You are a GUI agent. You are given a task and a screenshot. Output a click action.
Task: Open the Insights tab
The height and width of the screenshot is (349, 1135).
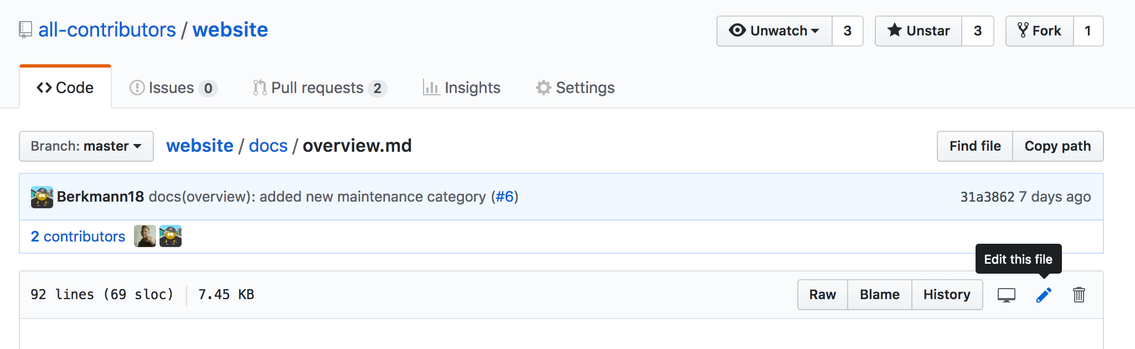[461, 88]
